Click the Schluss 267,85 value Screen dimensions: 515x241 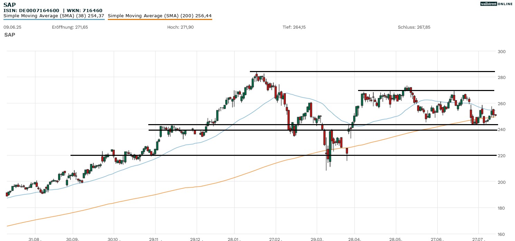[414, 27]
